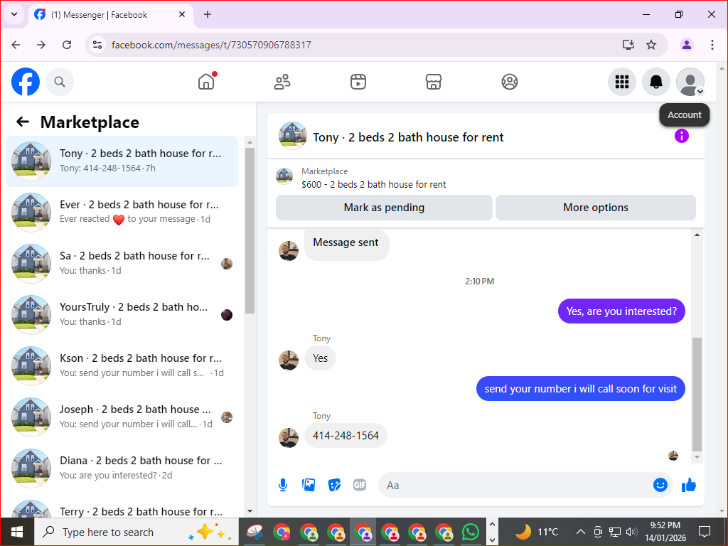The width and height of the screenshot is (728, 546).
Task: Click the 'Yes, are you interested?' message
Action: 621,311
